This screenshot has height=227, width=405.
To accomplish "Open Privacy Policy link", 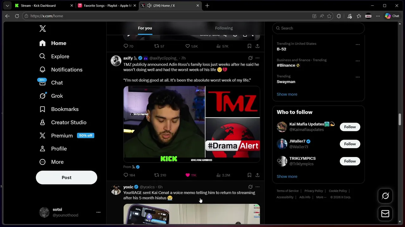I will click(314, 191).
